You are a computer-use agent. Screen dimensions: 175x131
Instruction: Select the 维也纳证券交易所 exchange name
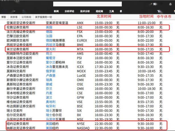[19, 102]
